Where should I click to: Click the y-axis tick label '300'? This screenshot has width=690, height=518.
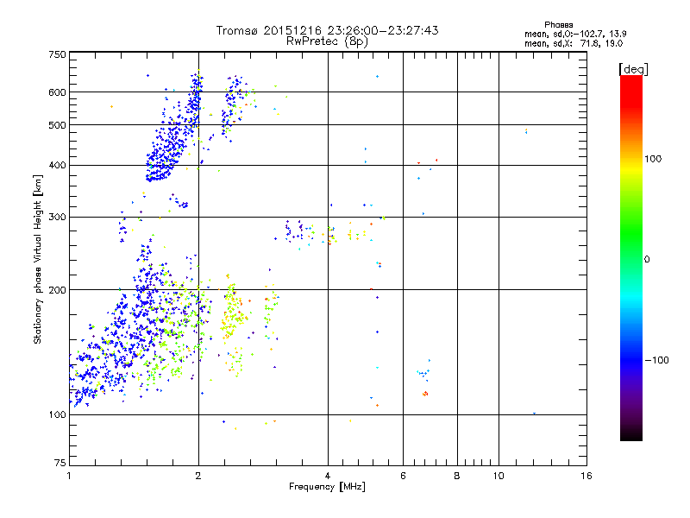click(x=57, y=218)
